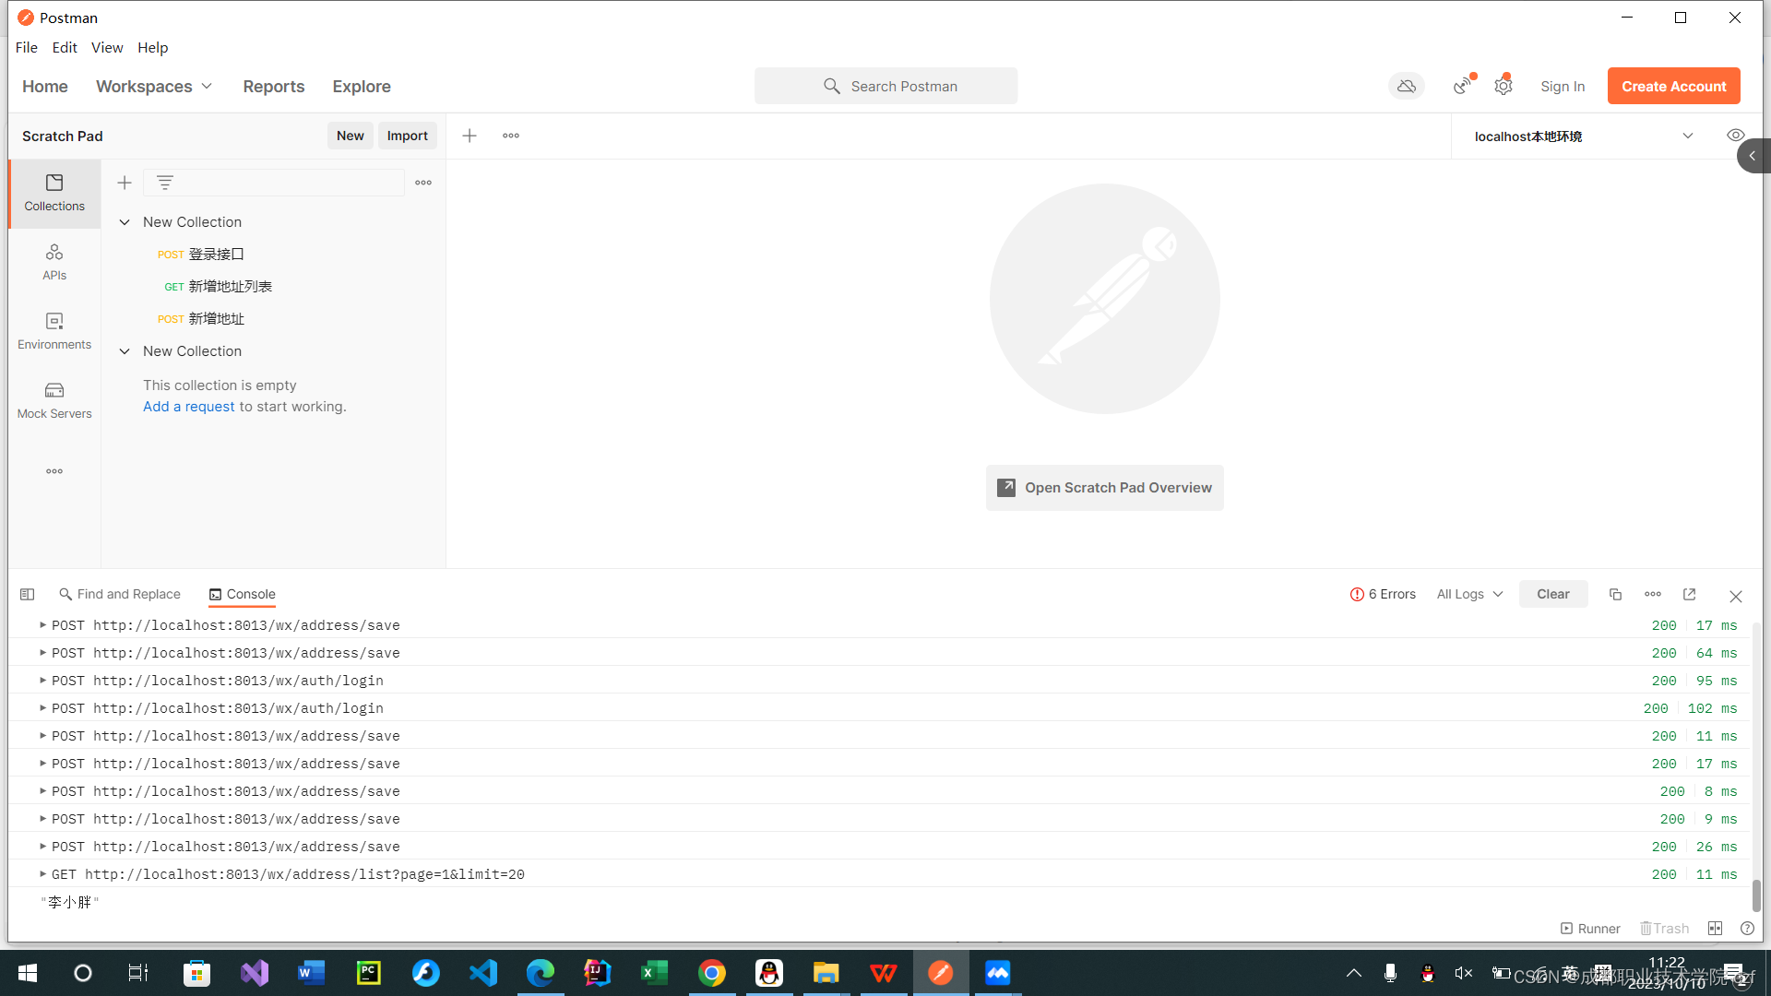Open the View menu
Viewport: 1771px width, 996px height.
107,48
